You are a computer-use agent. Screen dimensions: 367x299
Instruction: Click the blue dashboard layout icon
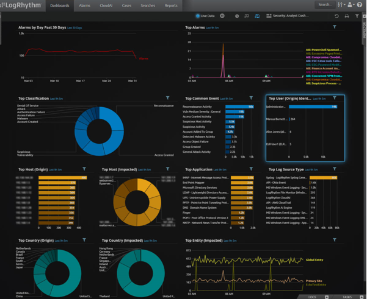[x=257, y=16]
